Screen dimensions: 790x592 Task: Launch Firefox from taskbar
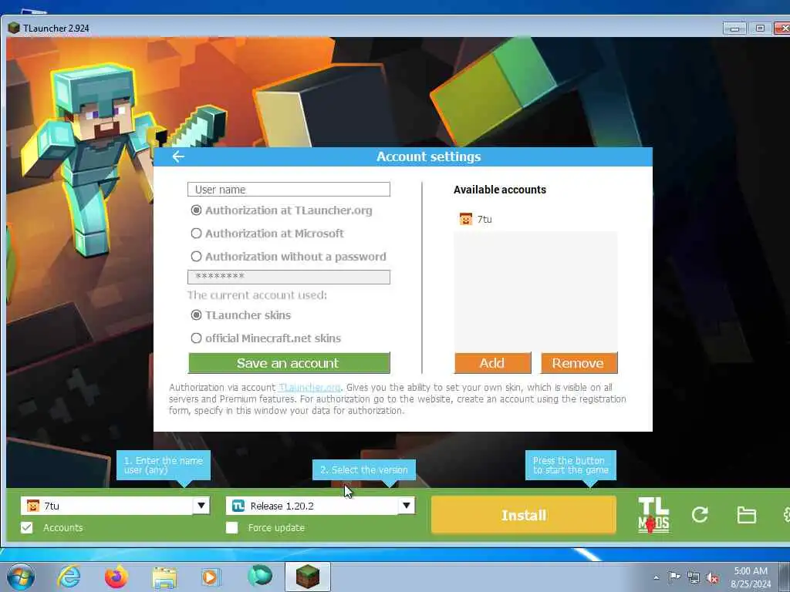coord(116,577)
